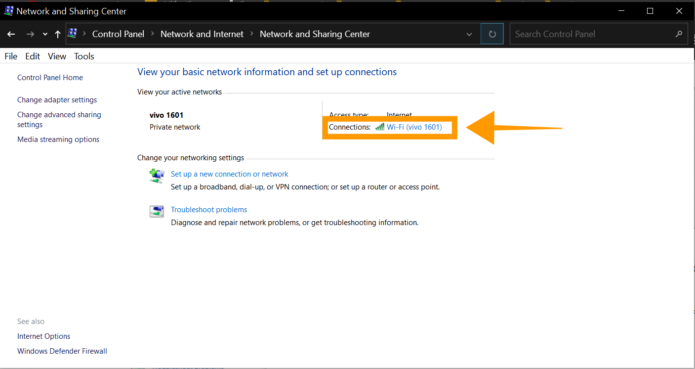Select Network and Sharing Center breadcrumb
Image resolution: width=695 pixels, height=369 pixels.
[315, 34]
